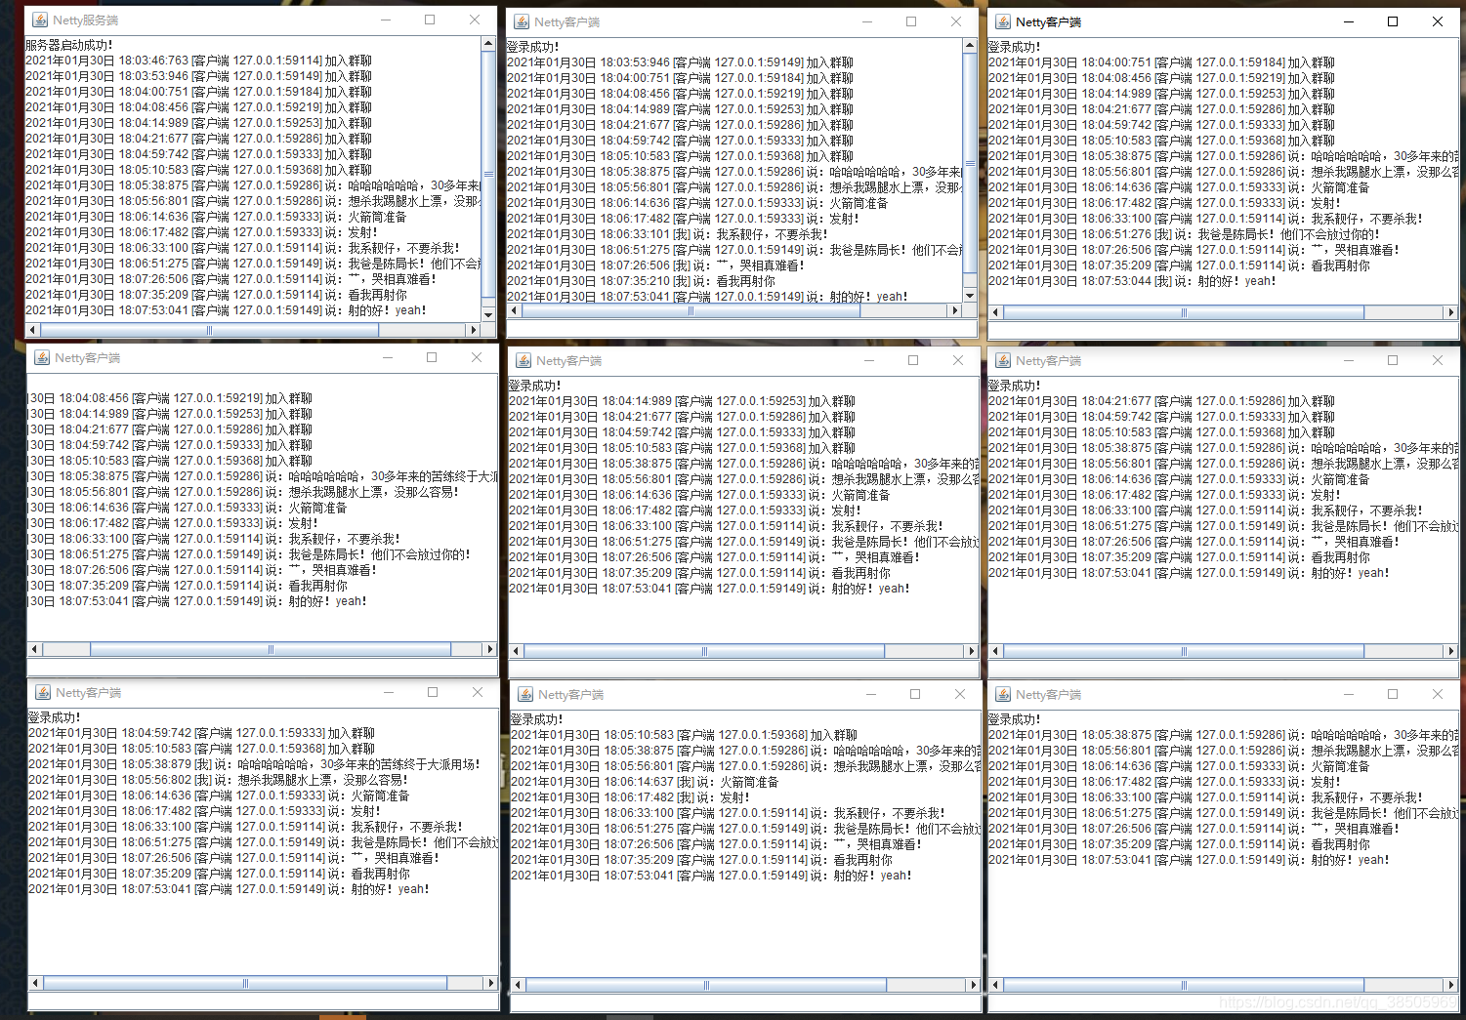Click the Netty服务端 window title text

(x=86, y=20)
